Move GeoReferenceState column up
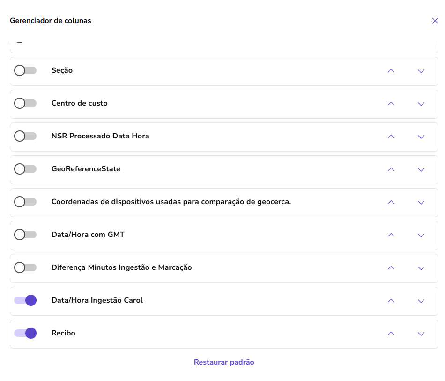 [391, 169]
